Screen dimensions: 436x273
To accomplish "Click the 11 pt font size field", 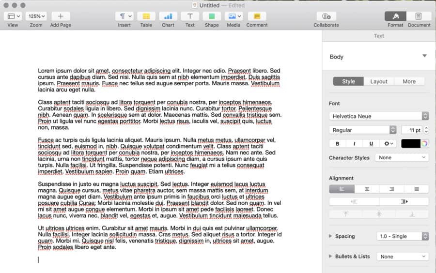I will point(412,130).
